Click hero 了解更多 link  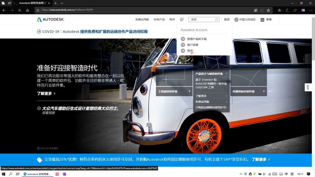pyautogui.click(x=46, y=94)
